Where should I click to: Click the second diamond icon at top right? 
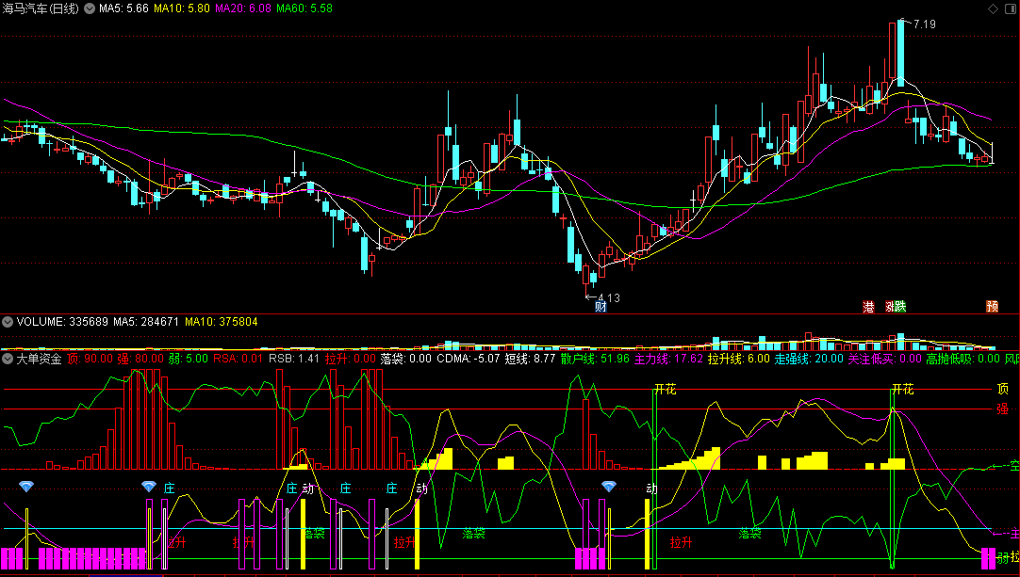[x=1009, y=8]
